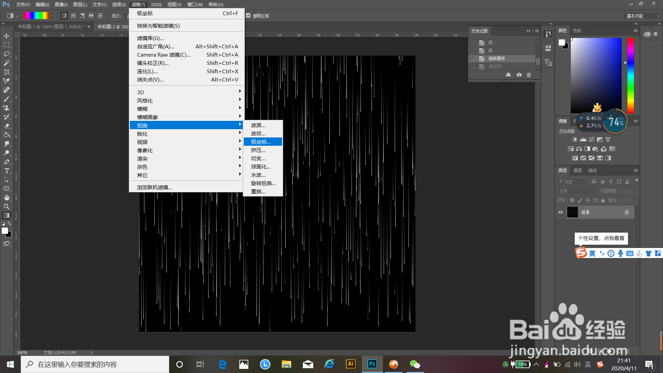Select the Zoom tool
Image resolution: width=663 pixels, height=373 pixels.
point(7,207)
